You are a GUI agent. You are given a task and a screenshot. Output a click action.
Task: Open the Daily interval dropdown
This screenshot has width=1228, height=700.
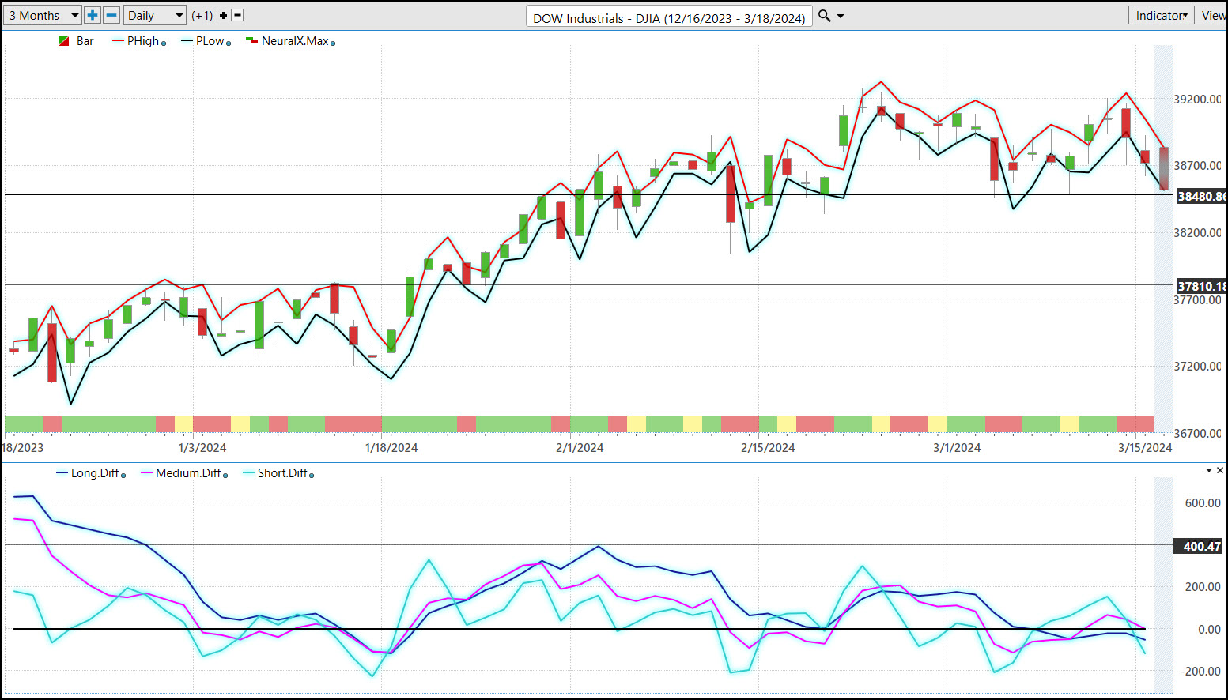click(x=155, y=15)
